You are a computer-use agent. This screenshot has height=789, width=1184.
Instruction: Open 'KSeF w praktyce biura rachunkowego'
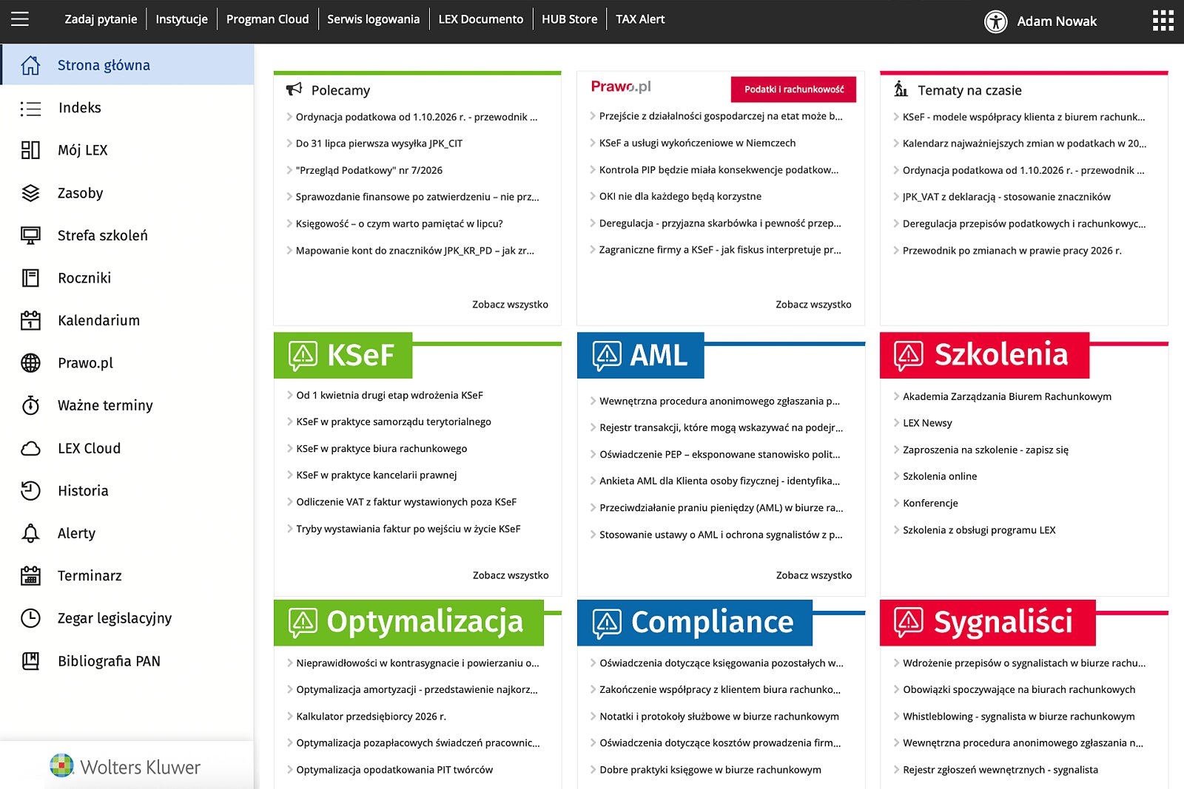pos(382,448)
